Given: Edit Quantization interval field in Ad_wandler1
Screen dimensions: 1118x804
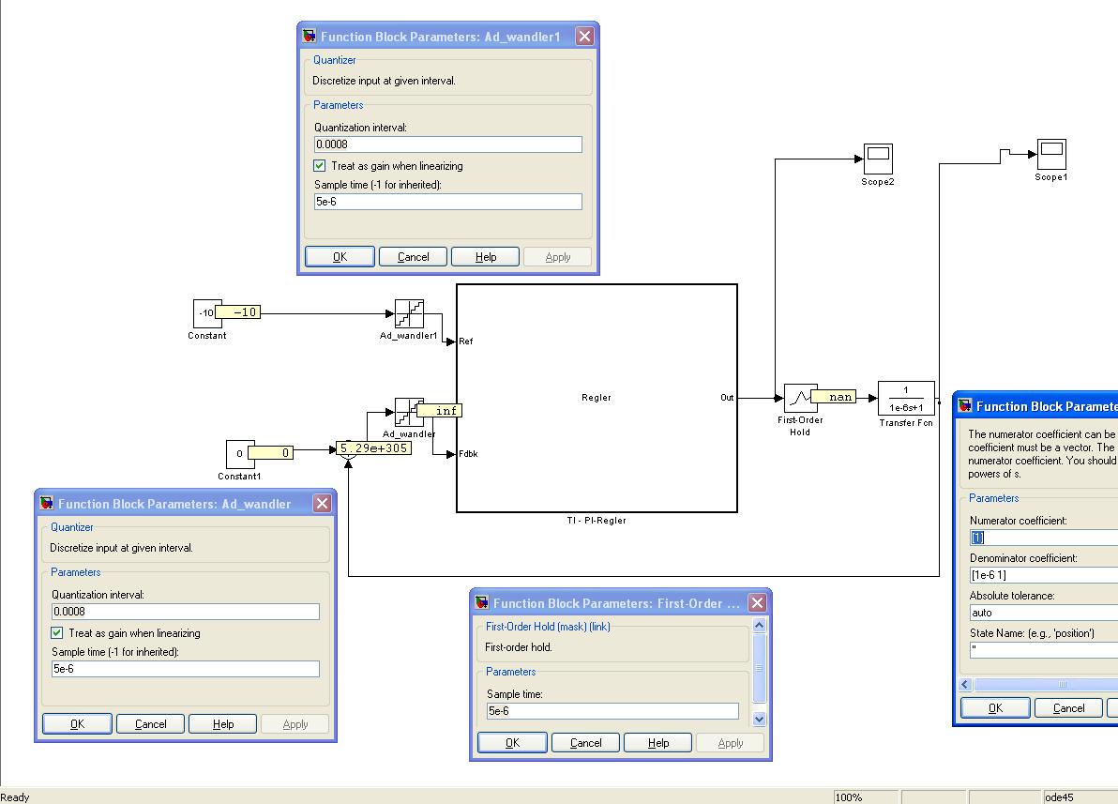Looking at the screenshot, I should [x=447, y=144].
